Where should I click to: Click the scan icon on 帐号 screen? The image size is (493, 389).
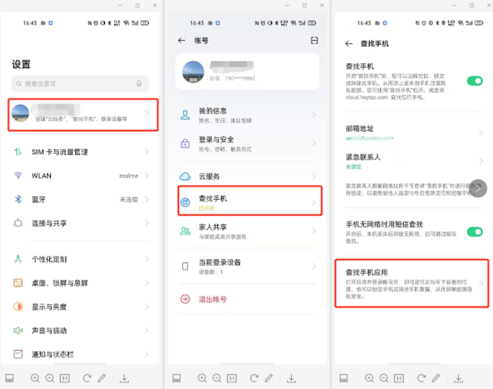(314, 40)
